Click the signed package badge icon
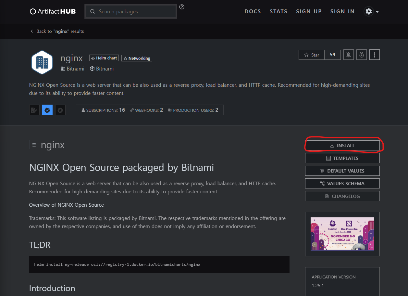408x296 pixels. (34, 110)
